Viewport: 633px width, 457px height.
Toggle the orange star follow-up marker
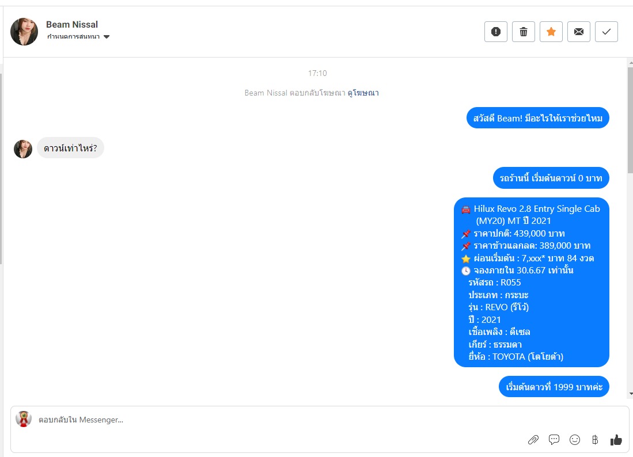pyautogui.click(x=551, y=32)
